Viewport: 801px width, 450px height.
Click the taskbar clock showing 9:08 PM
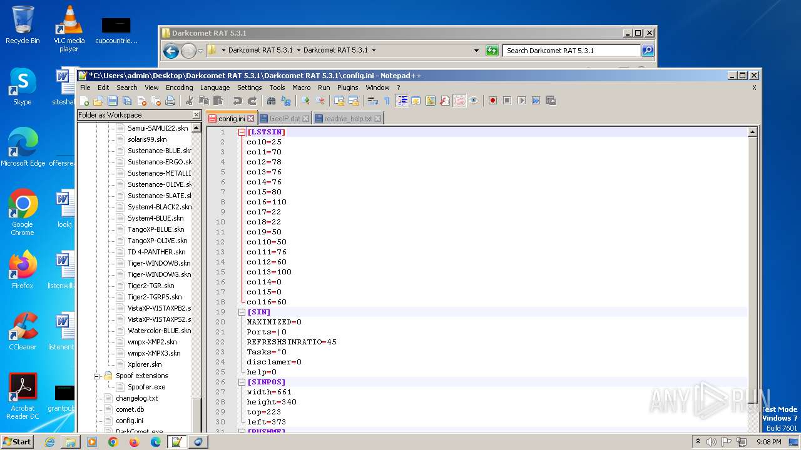(768, 442)
